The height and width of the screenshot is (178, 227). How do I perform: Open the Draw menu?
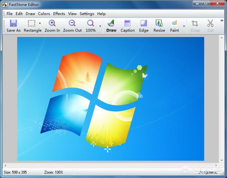30,14
